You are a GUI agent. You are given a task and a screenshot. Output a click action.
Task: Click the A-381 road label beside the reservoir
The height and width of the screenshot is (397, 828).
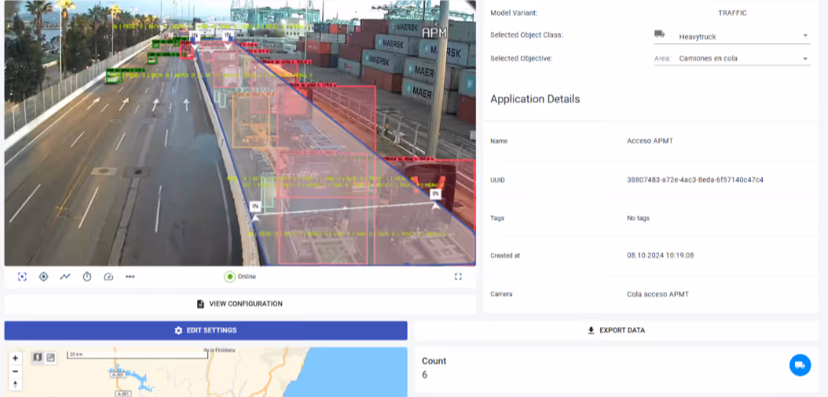(x=116, y=375)
